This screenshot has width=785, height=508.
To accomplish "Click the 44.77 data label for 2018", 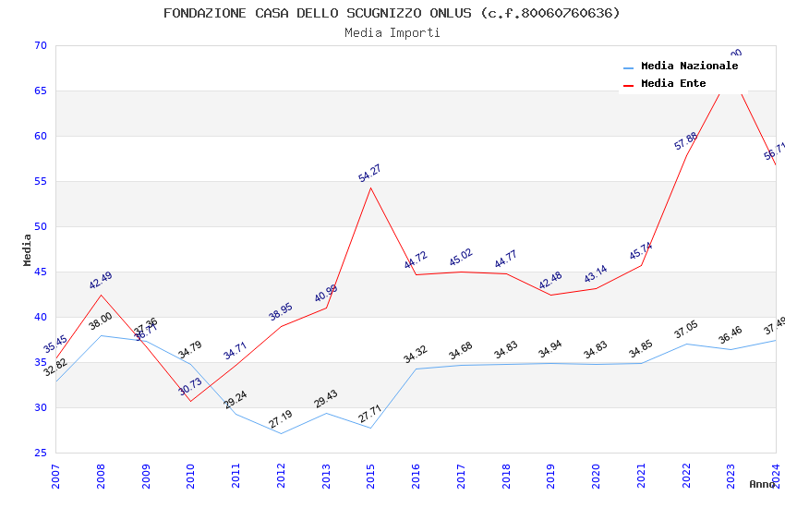I will coord(506,259).
